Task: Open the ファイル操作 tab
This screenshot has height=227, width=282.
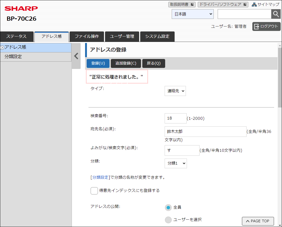Action: [x=87, y=36]
